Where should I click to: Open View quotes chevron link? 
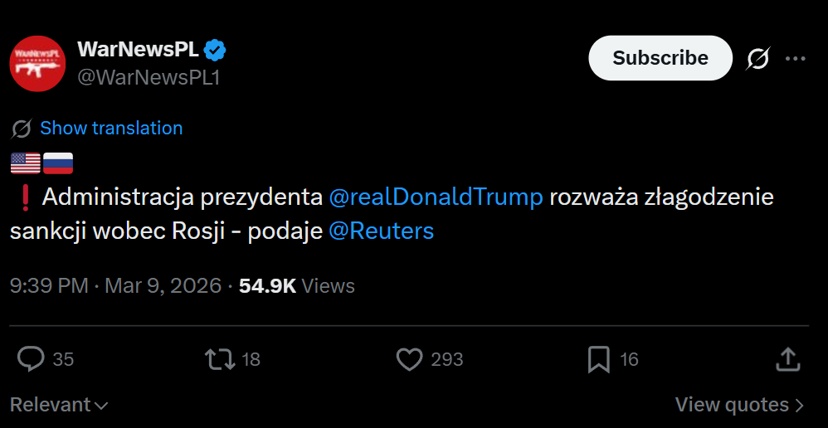(739, 405)
